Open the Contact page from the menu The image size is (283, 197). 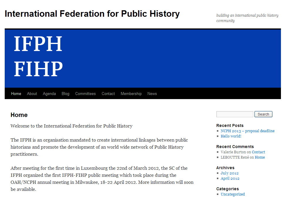[108, 94]
